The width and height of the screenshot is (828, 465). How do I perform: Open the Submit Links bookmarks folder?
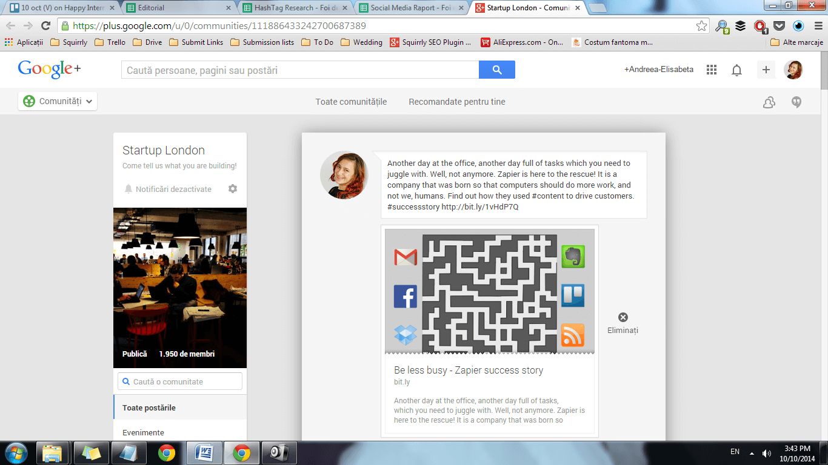point(196,42)
